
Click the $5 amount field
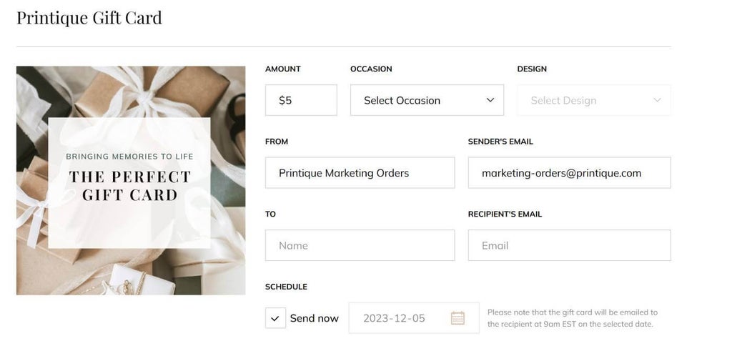click(301, 100)
